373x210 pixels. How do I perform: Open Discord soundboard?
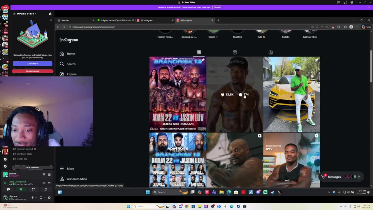(46, 189)
